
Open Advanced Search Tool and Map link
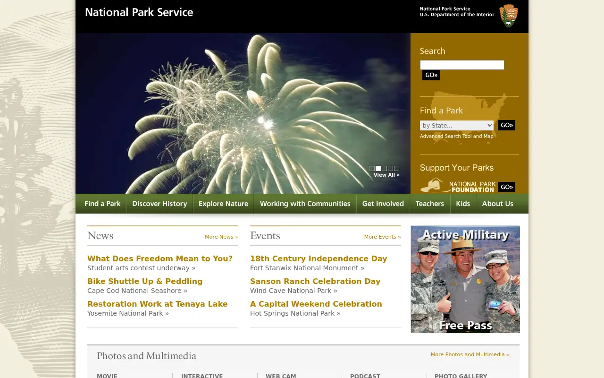point(457,136)
